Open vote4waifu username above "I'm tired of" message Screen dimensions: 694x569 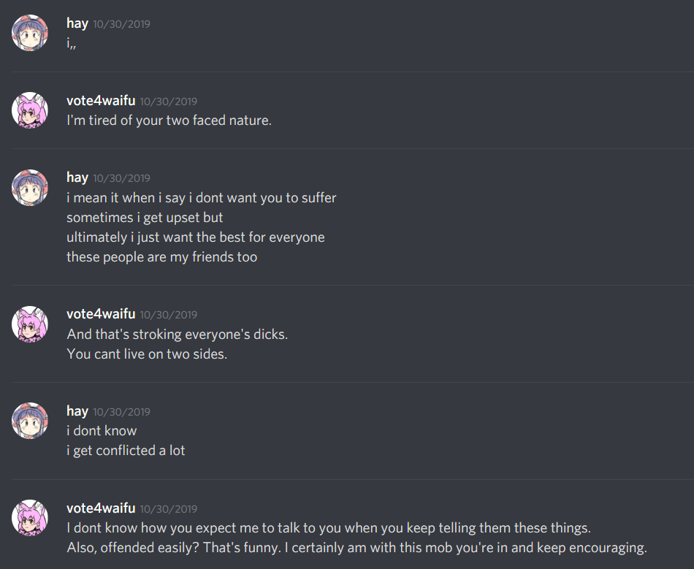coord(101,101)
